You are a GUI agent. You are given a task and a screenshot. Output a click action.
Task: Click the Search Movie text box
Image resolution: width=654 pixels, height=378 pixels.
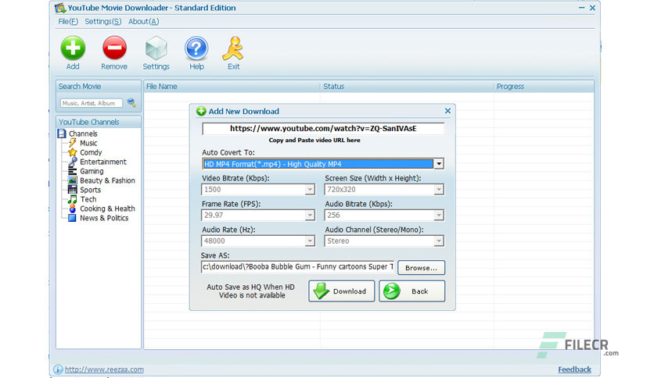click(92, 103)
